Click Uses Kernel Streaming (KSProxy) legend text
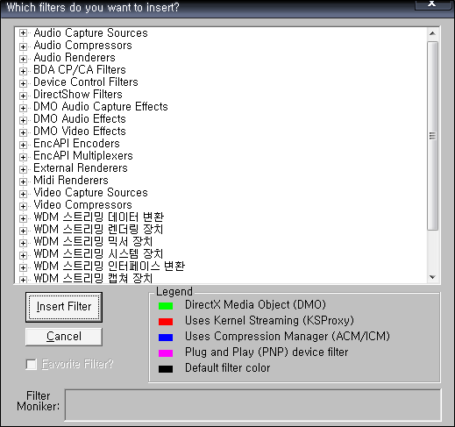 (269, 321)
